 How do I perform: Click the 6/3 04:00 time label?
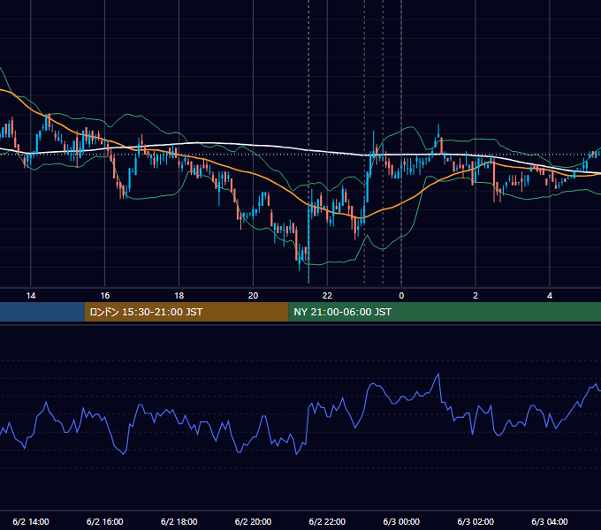(550, 521)
